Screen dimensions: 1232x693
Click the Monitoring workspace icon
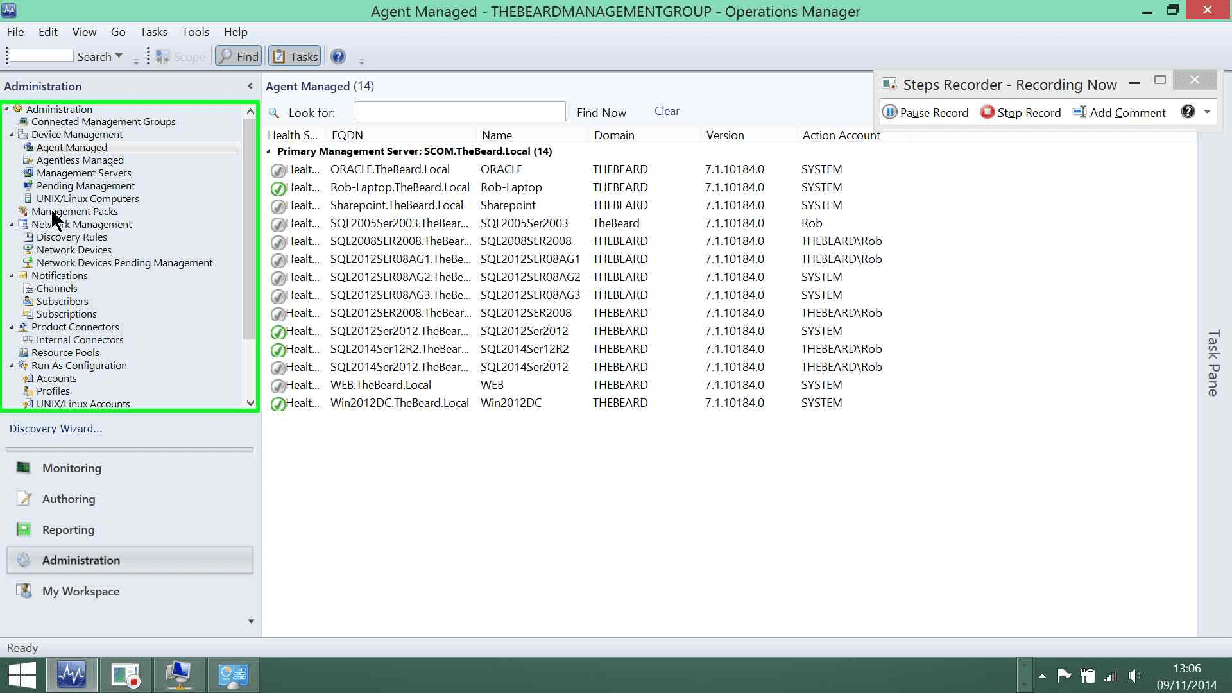point(24,468)
